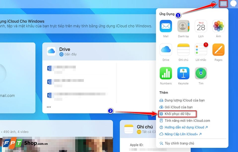The image size is (238, 152).
Task: Open Tính năng mới trên iCloud.com
Action: click(185, 120)
